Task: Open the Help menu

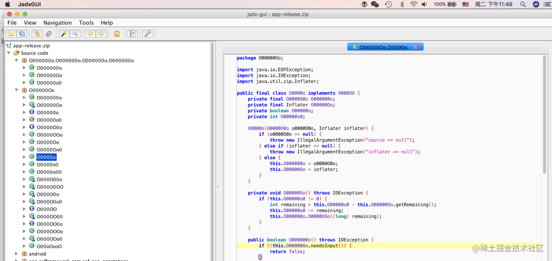Action: click(x=107, y=23)
